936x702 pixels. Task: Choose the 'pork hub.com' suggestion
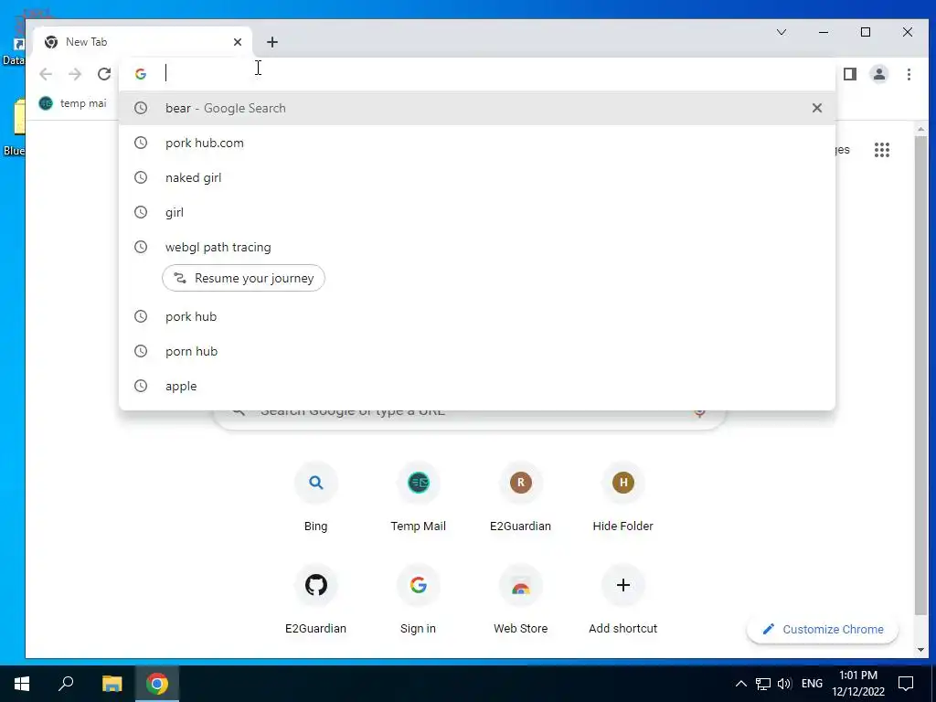[477, 143]
